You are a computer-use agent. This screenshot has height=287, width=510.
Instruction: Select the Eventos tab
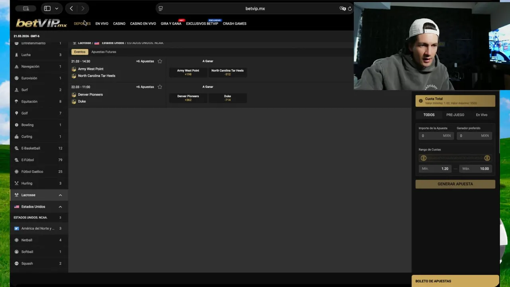point(80,52)
